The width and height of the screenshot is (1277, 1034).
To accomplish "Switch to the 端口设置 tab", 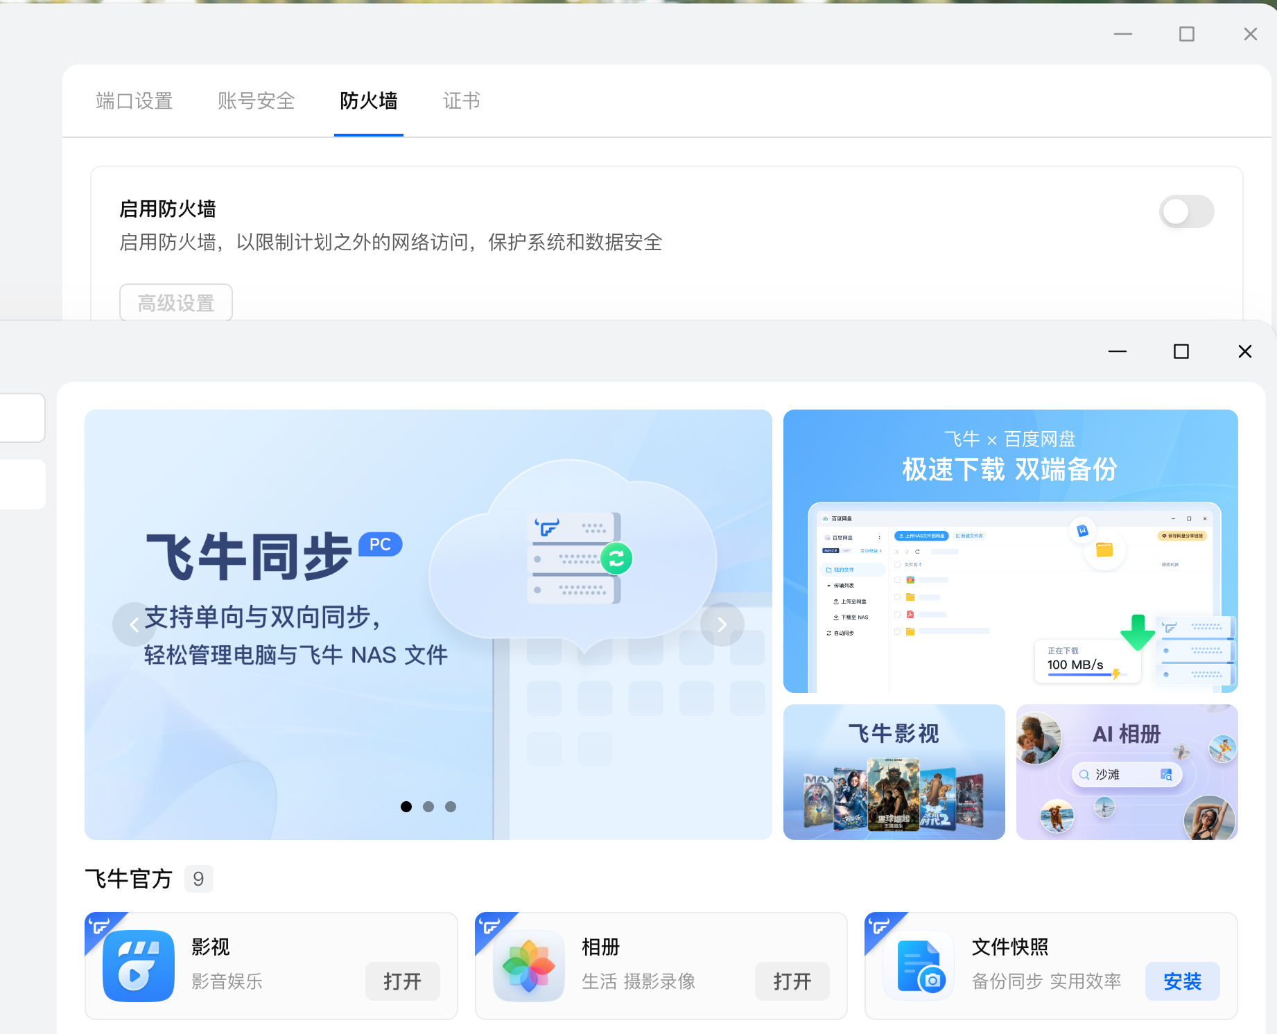I will (134, 101).
